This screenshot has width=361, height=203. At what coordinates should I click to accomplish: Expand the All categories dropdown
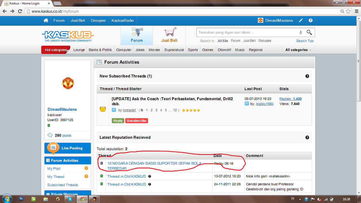(298, 50)
